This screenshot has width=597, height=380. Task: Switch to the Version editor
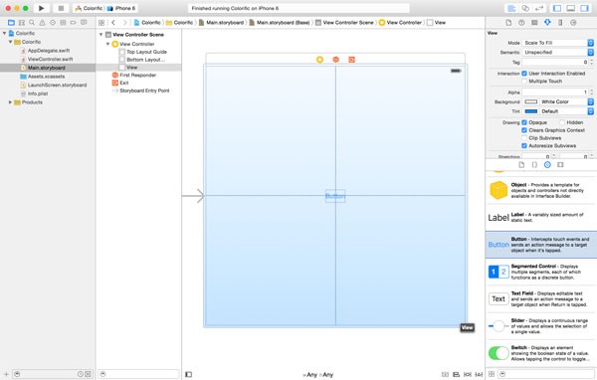(539, 8)
